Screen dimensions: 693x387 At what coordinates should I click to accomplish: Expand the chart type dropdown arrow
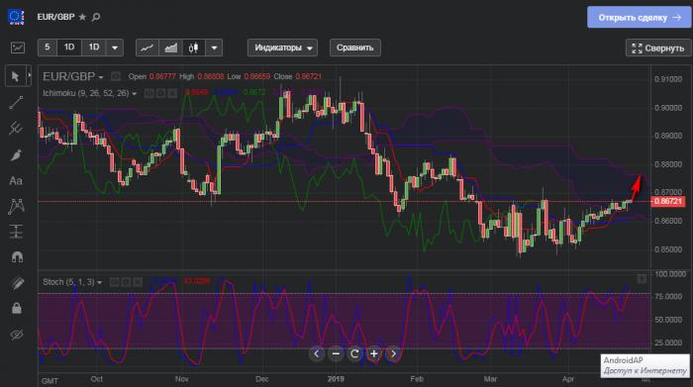215,48
